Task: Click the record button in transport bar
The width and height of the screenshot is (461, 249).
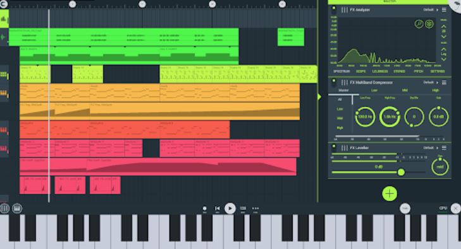Action: coord(205,209)
